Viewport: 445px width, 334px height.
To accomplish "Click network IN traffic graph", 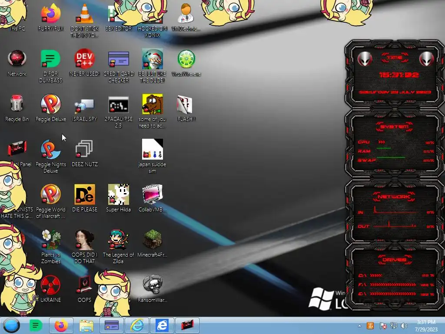I will click(x=395, y=210).
